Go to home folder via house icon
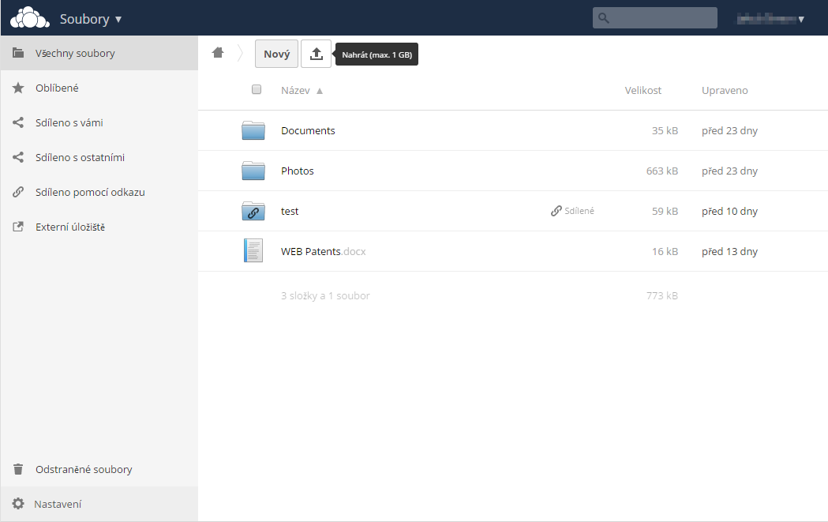The height and width of the screenshot is (522, 828). (x=218, y=52)
